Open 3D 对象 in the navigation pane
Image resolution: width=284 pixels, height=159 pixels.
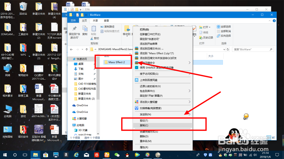click(x=81, y=130)
